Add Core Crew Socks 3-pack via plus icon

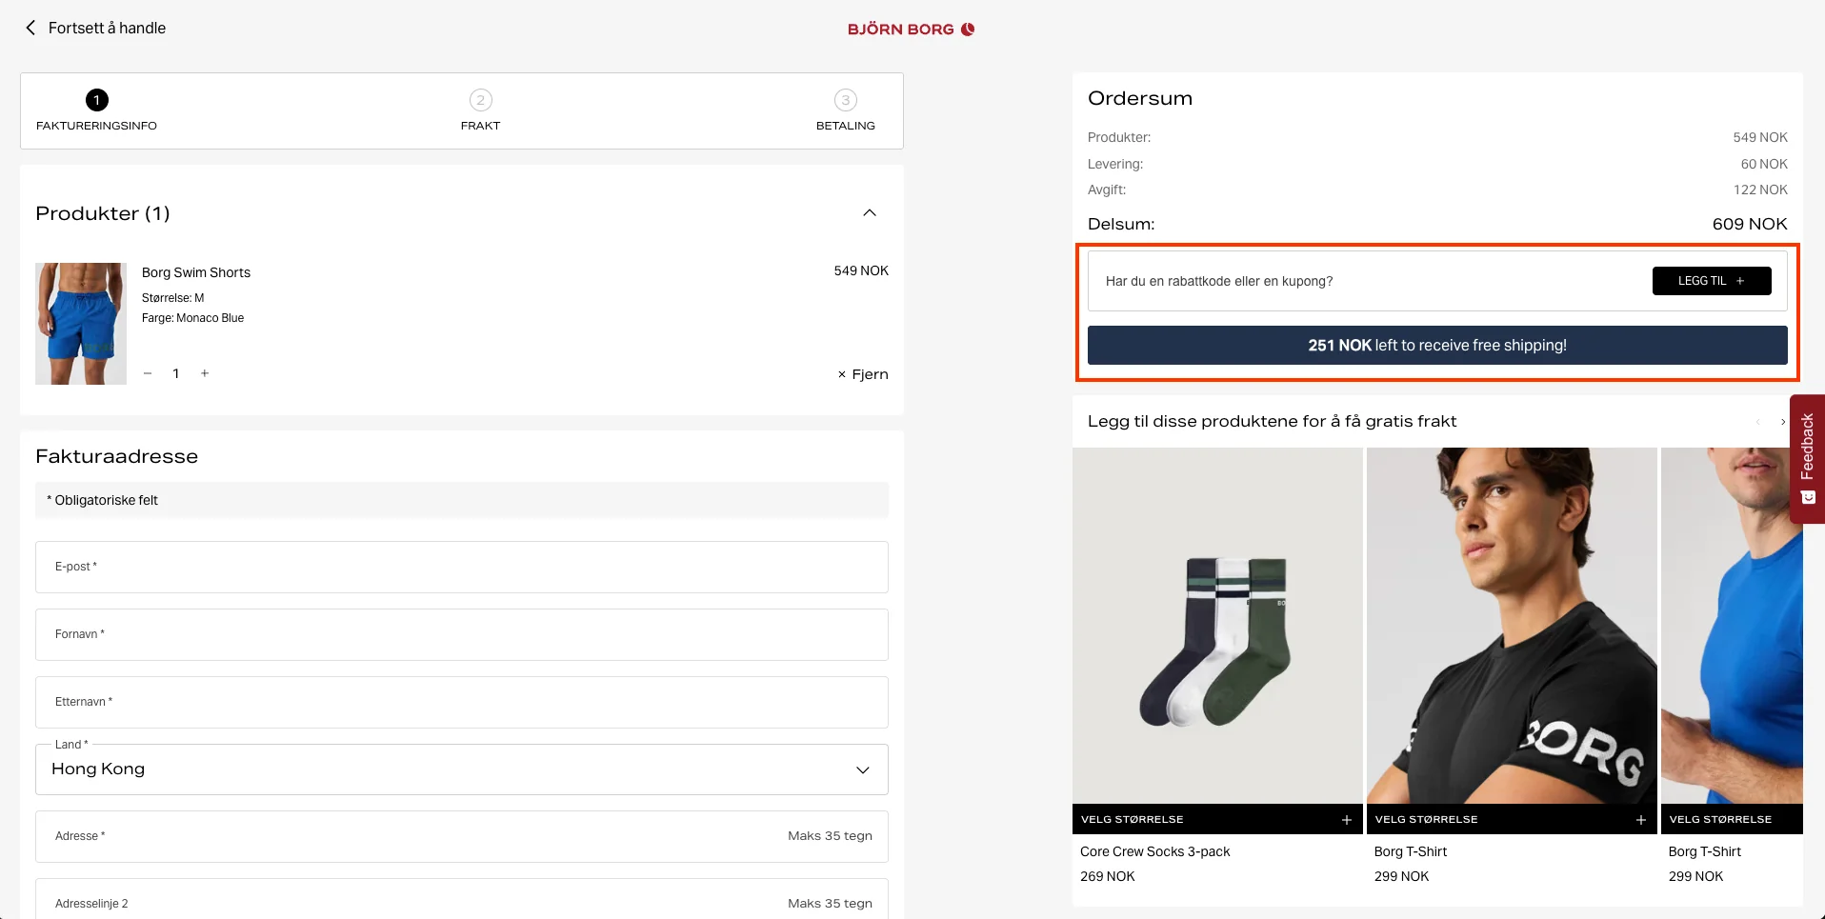pyautogui.click(x=1347, y=820)
